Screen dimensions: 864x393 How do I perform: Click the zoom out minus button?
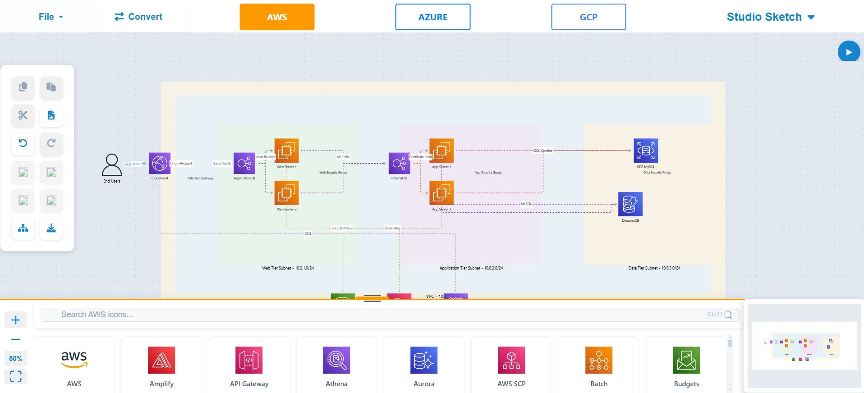click(x=16, y=339)
